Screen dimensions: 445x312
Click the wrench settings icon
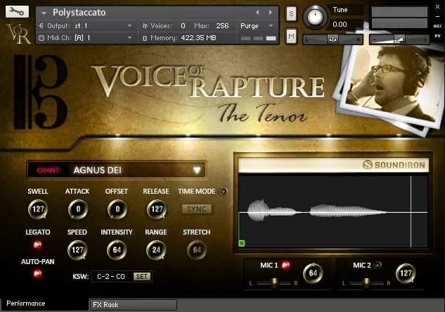[x=17, y=12]
